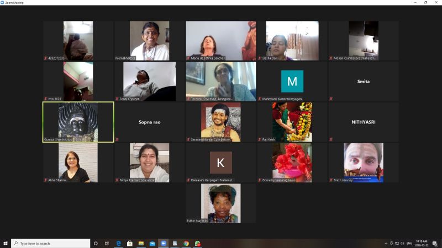Select the Kailaasa's Karpagam 'K' avatar tile

(x=220, y=163)
